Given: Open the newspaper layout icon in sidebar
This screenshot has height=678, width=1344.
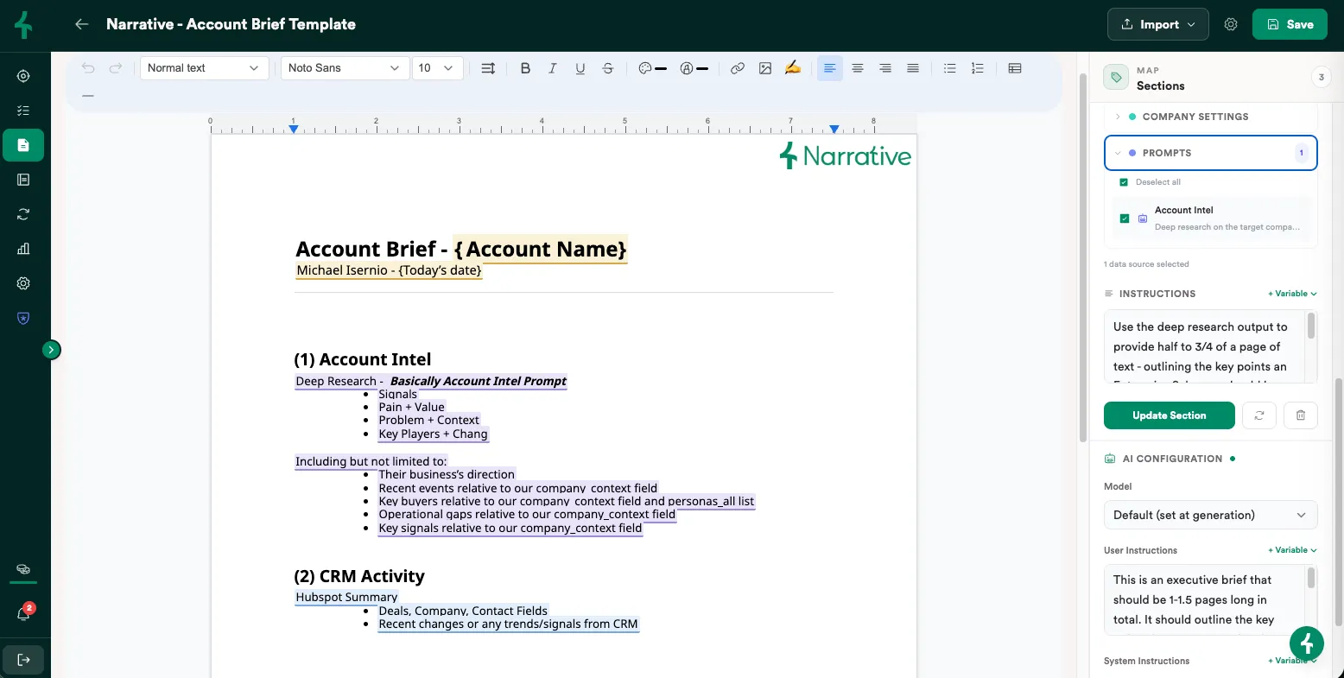Looking at the screenshot, I should pyautogui.click(x=23, y=180).
